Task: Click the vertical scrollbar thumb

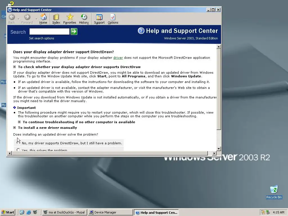Action: (x=219, y=89)
